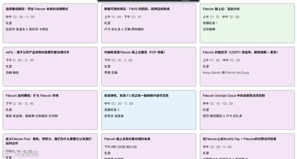Click time 中午 12：15 - 12：30

[x=218, y=104]
